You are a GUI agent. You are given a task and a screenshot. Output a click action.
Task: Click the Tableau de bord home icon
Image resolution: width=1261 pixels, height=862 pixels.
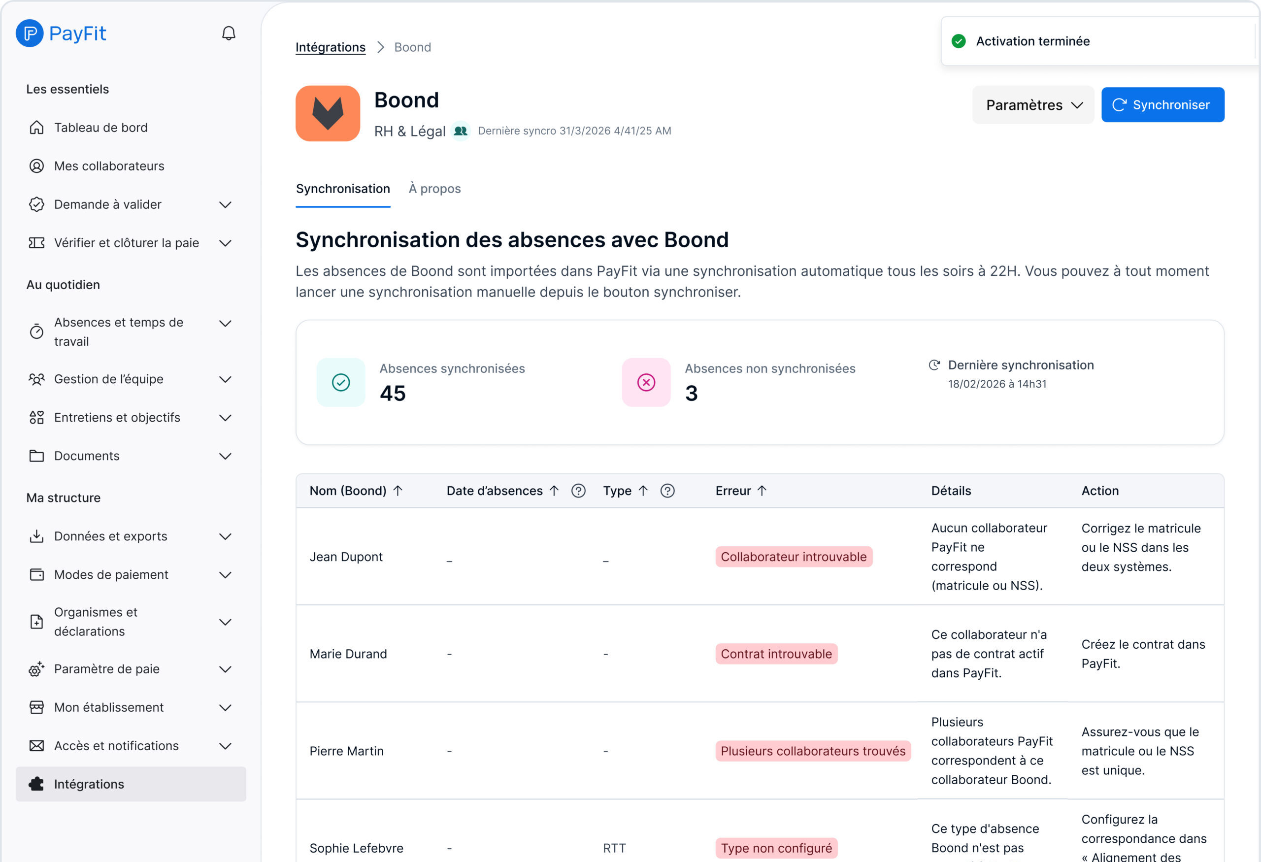[36, 128]
